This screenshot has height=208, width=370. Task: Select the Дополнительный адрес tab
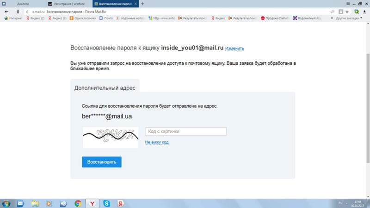coord(105,88)
